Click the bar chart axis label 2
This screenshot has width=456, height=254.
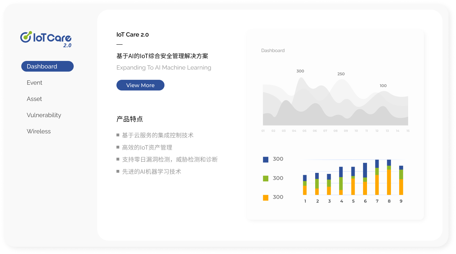point(318,201)
